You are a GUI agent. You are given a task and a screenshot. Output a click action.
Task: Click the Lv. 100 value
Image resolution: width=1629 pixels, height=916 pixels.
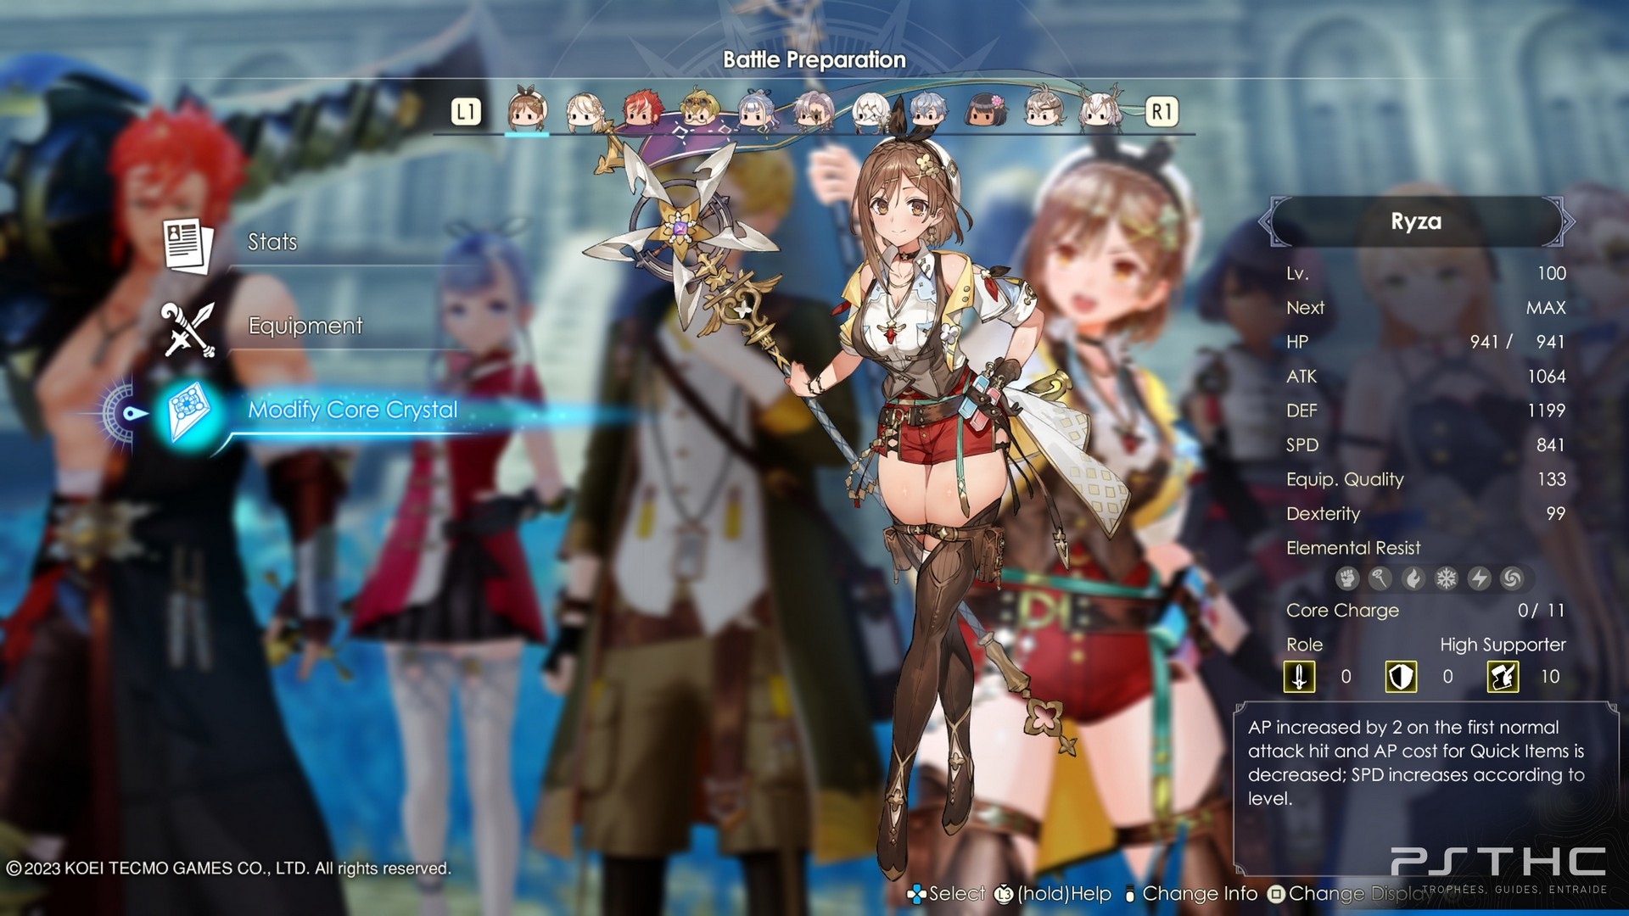pyautogui.click(x=1552, y=273)
